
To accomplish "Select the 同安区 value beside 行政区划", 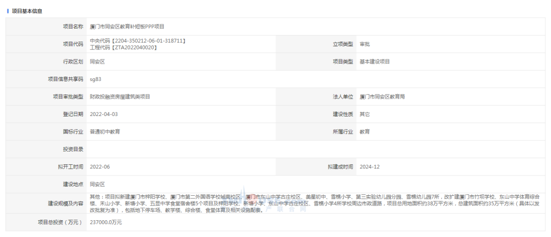I will click(x=97, y=62).
